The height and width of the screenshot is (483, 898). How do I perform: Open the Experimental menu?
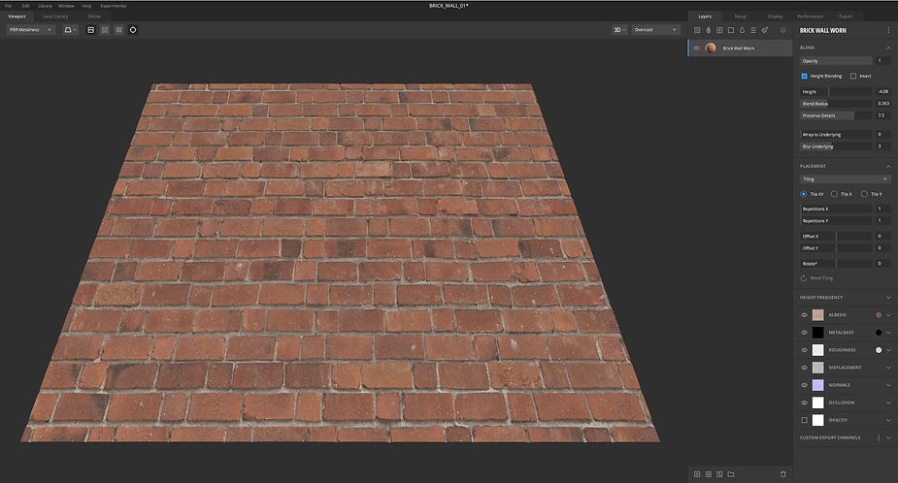click(x=114, y=6)
